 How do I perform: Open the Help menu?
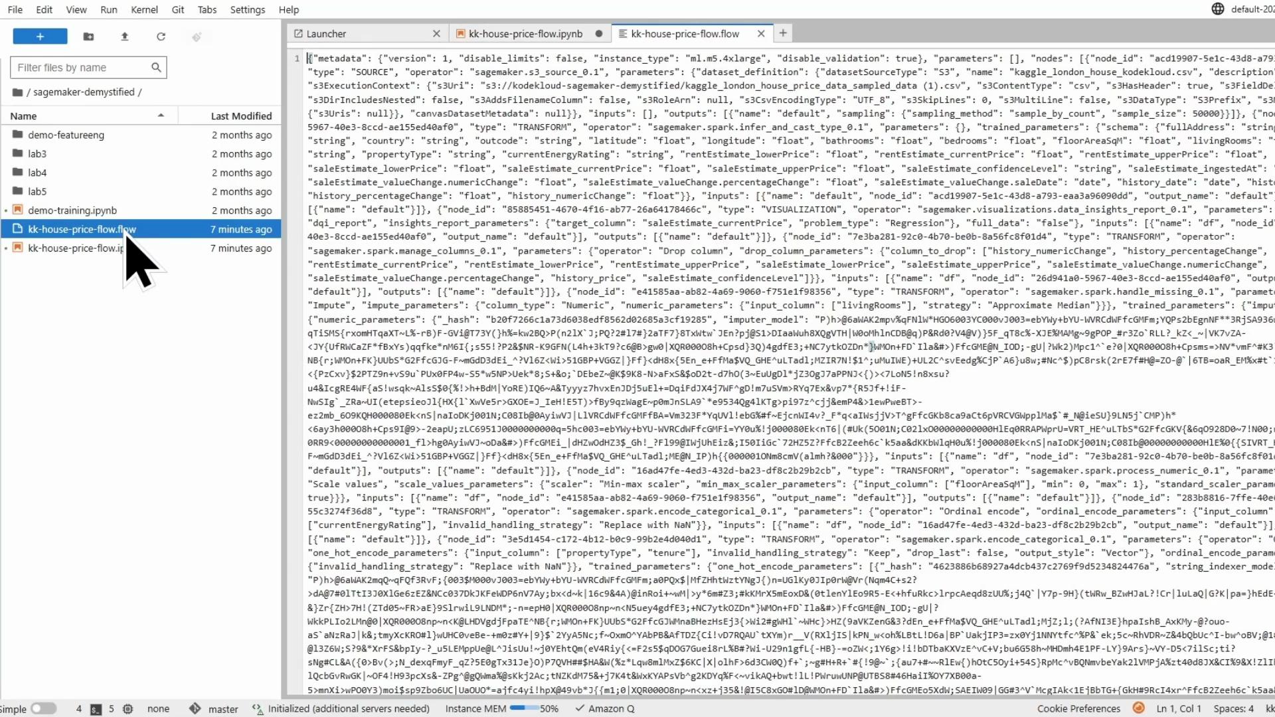(289, 9)
